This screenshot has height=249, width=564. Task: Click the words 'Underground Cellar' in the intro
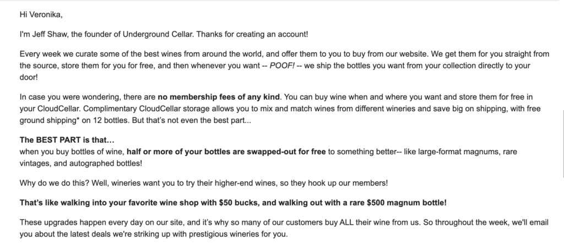[158, 34]
